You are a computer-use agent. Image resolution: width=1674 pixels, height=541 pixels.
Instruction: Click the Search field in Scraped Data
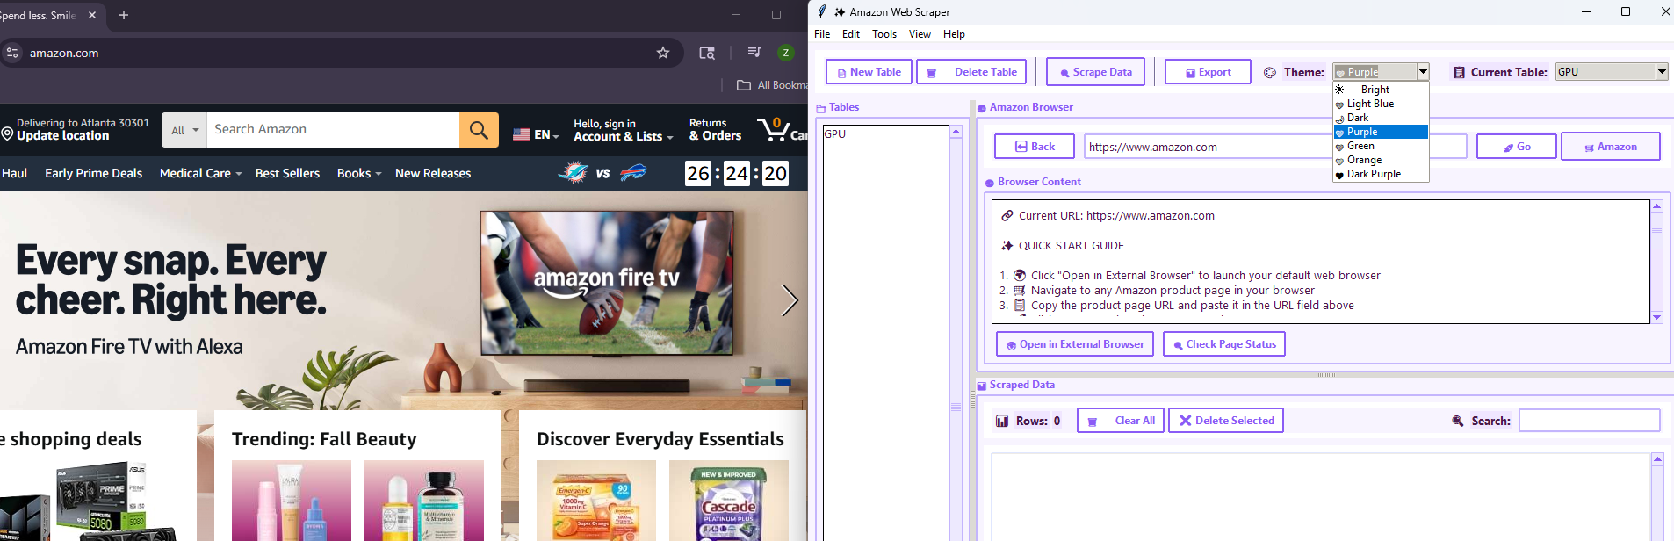[1588, 421]
